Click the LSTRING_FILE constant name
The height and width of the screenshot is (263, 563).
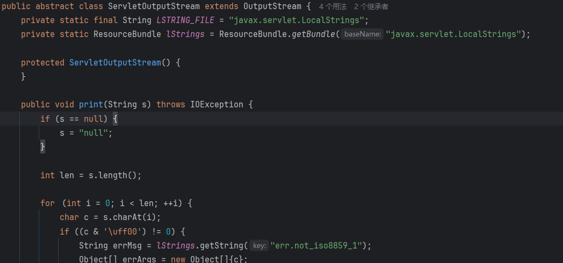click(x=185, y=20)
